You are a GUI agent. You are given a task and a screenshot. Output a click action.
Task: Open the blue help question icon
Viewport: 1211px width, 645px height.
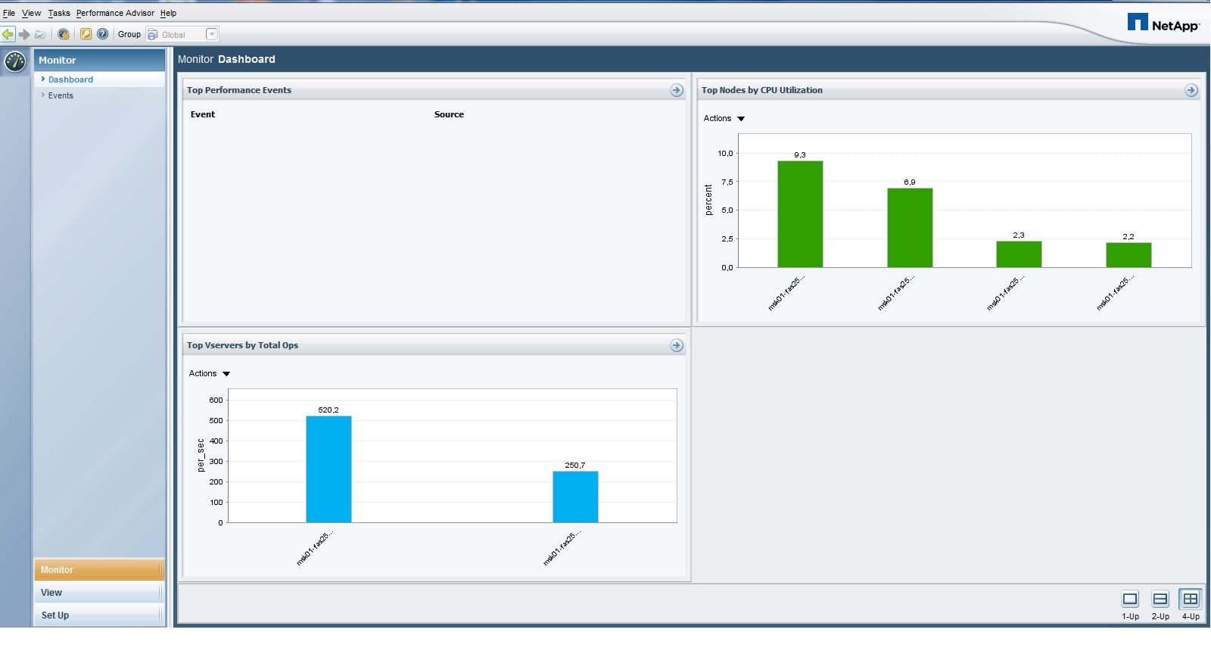click(103, 34)
